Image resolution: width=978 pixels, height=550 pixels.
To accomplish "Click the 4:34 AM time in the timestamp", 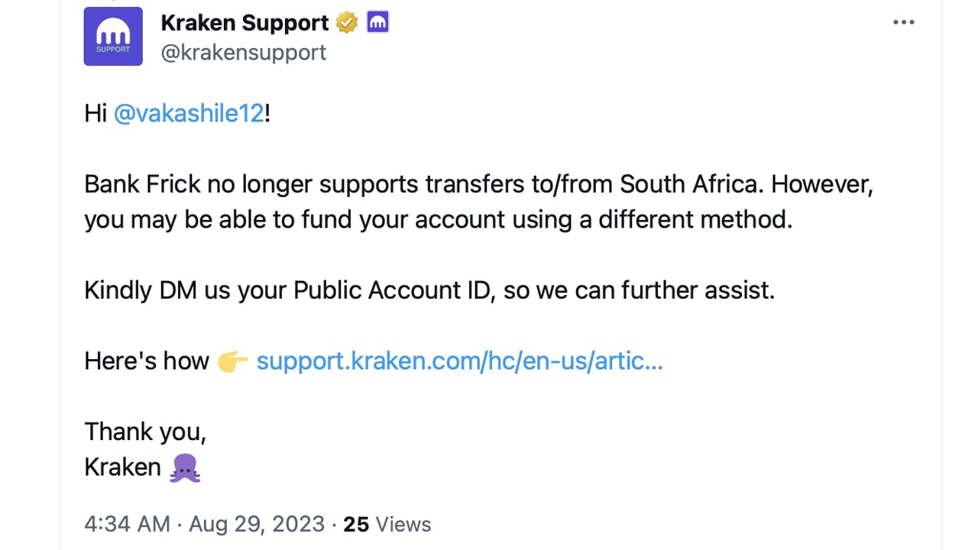I will [127, 524].
